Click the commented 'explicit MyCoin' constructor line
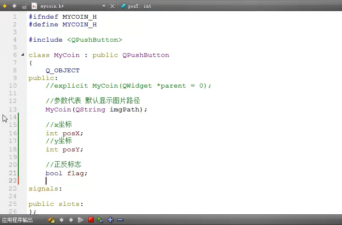This screenshot has height=225, width=342. pyautogui.click(x=128, y=86)
